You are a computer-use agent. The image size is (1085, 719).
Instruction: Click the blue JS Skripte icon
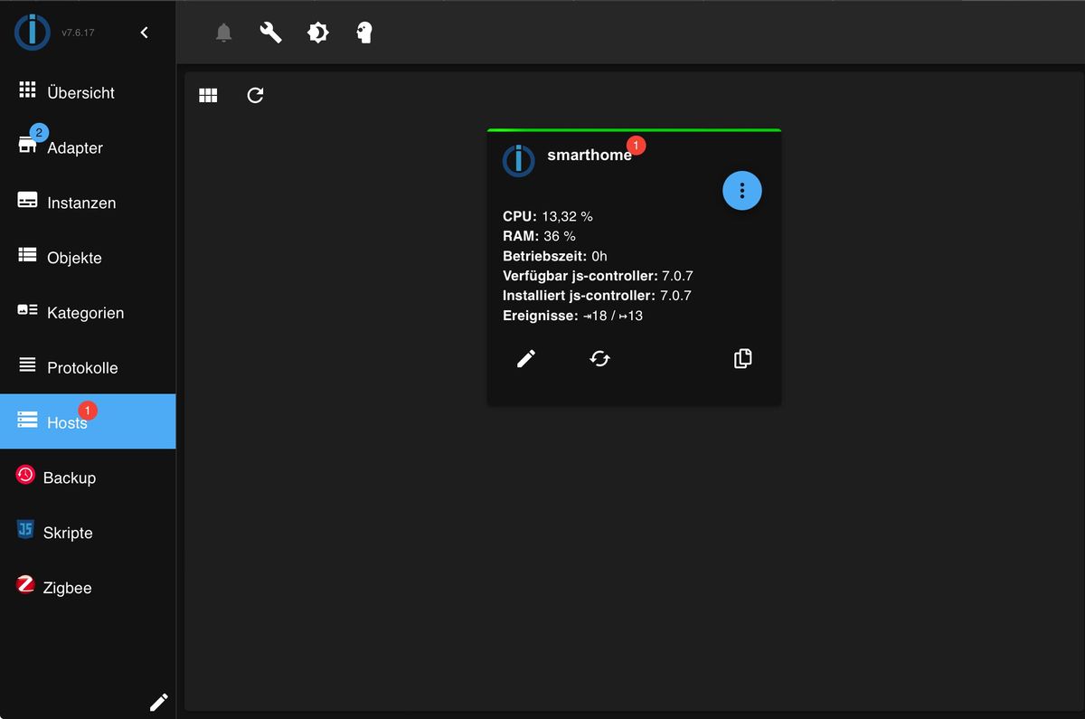pyautogui.click(x=25, y=530)
